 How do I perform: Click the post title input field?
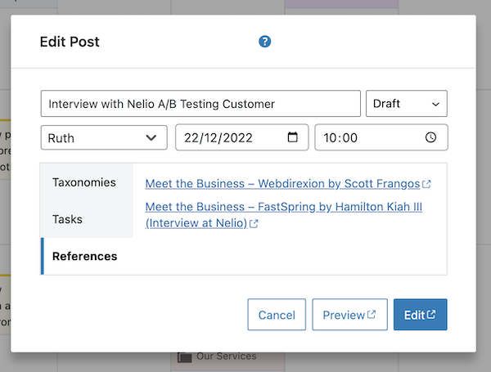click(200, 104)
